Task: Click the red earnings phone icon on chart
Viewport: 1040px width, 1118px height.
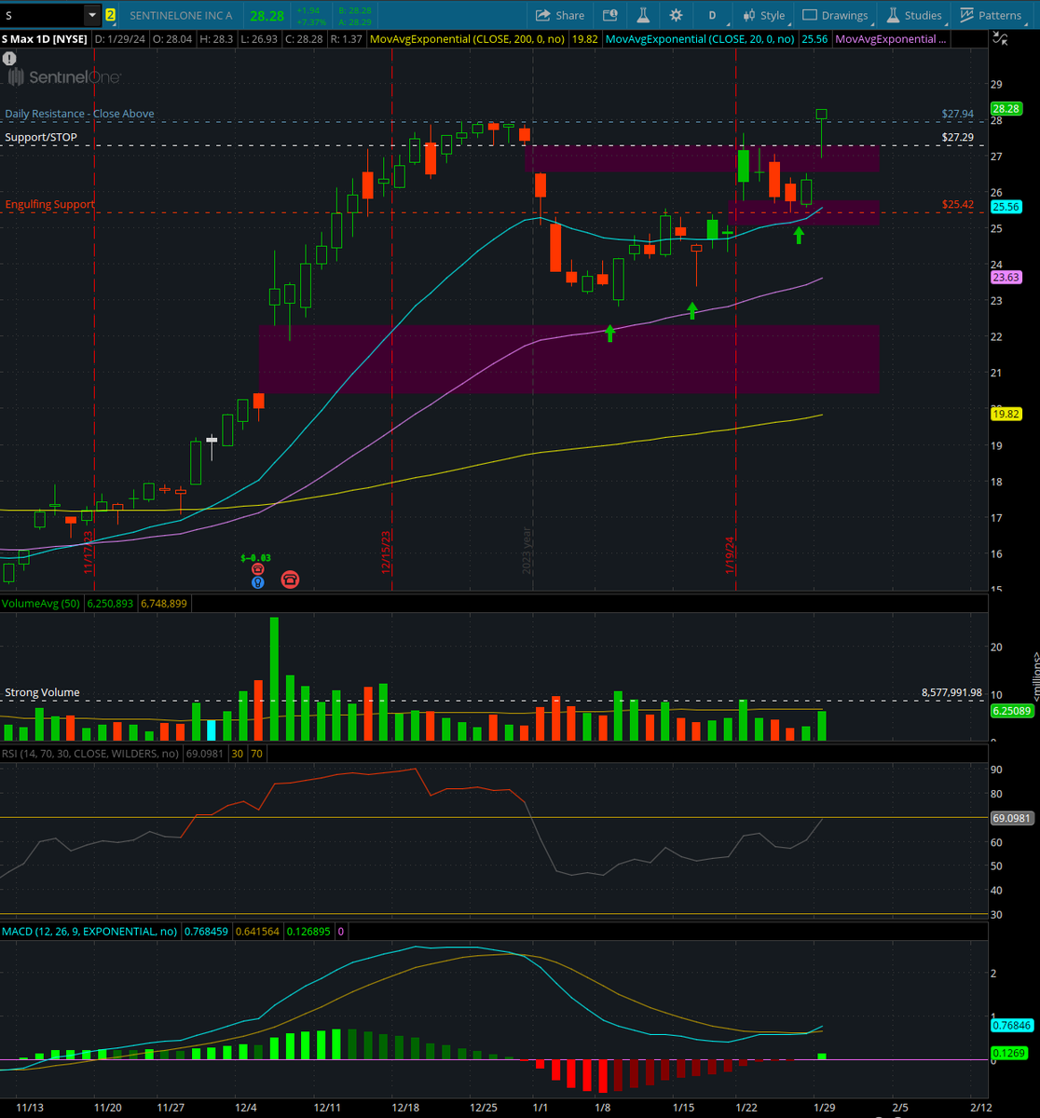Action: 290,579
